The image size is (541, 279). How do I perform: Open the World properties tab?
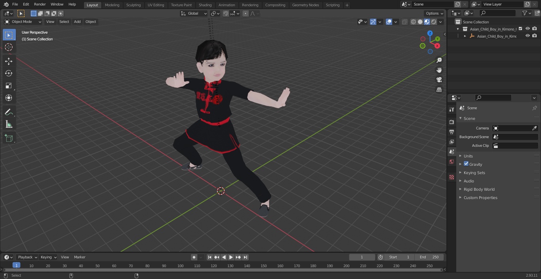(451, 162)
